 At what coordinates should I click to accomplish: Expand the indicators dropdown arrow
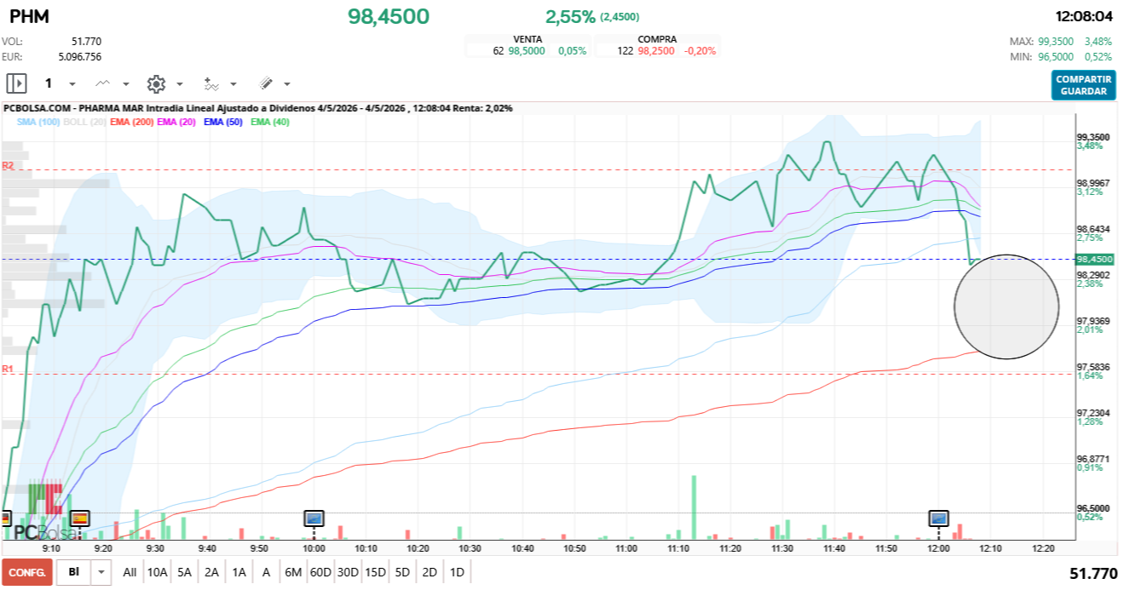pos(233,84)
